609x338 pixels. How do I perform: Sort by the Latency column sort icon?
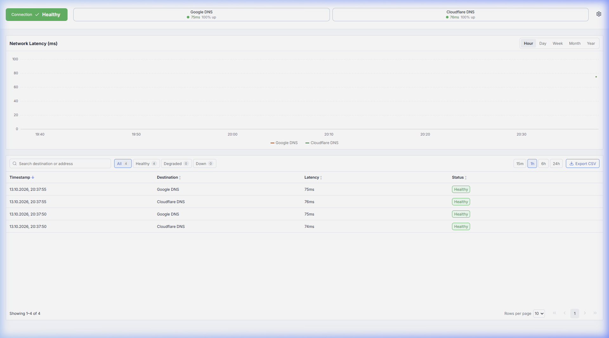(x=321, y=178)
